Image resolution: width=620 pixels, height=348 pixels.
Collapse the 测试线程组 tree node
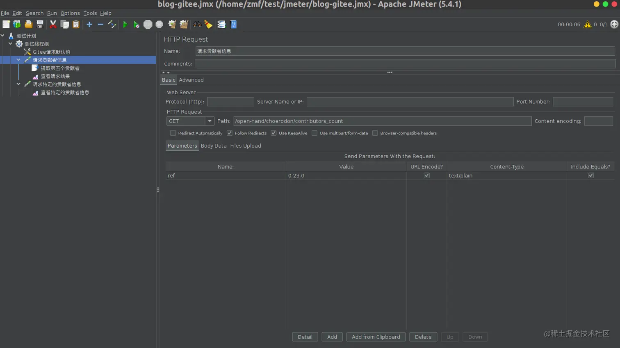pos(11,44)
